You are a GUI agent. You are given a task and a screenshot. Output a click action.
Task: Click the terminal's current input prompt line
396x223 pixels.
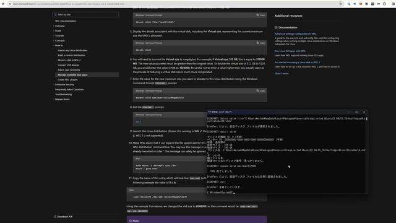[x=221, y=193]
